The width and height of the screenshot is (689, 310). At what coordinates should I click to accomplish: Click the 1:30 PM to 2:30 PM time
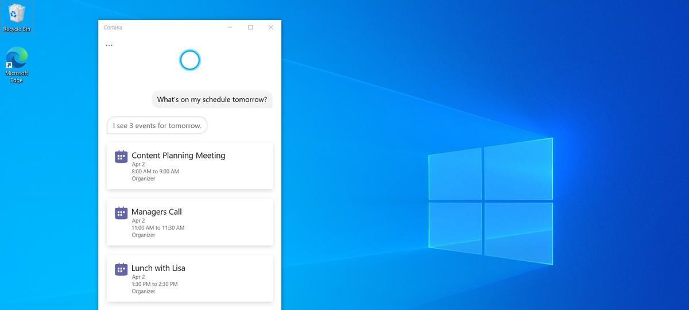click(154, 284)
